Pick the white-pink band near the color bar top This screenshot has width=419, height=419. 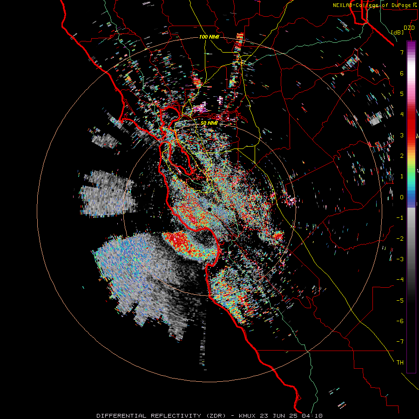[x=411, y=71]
